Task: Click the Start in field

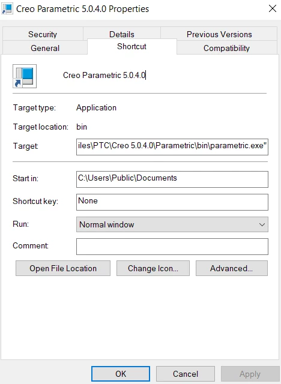Action: click(172, 179)
